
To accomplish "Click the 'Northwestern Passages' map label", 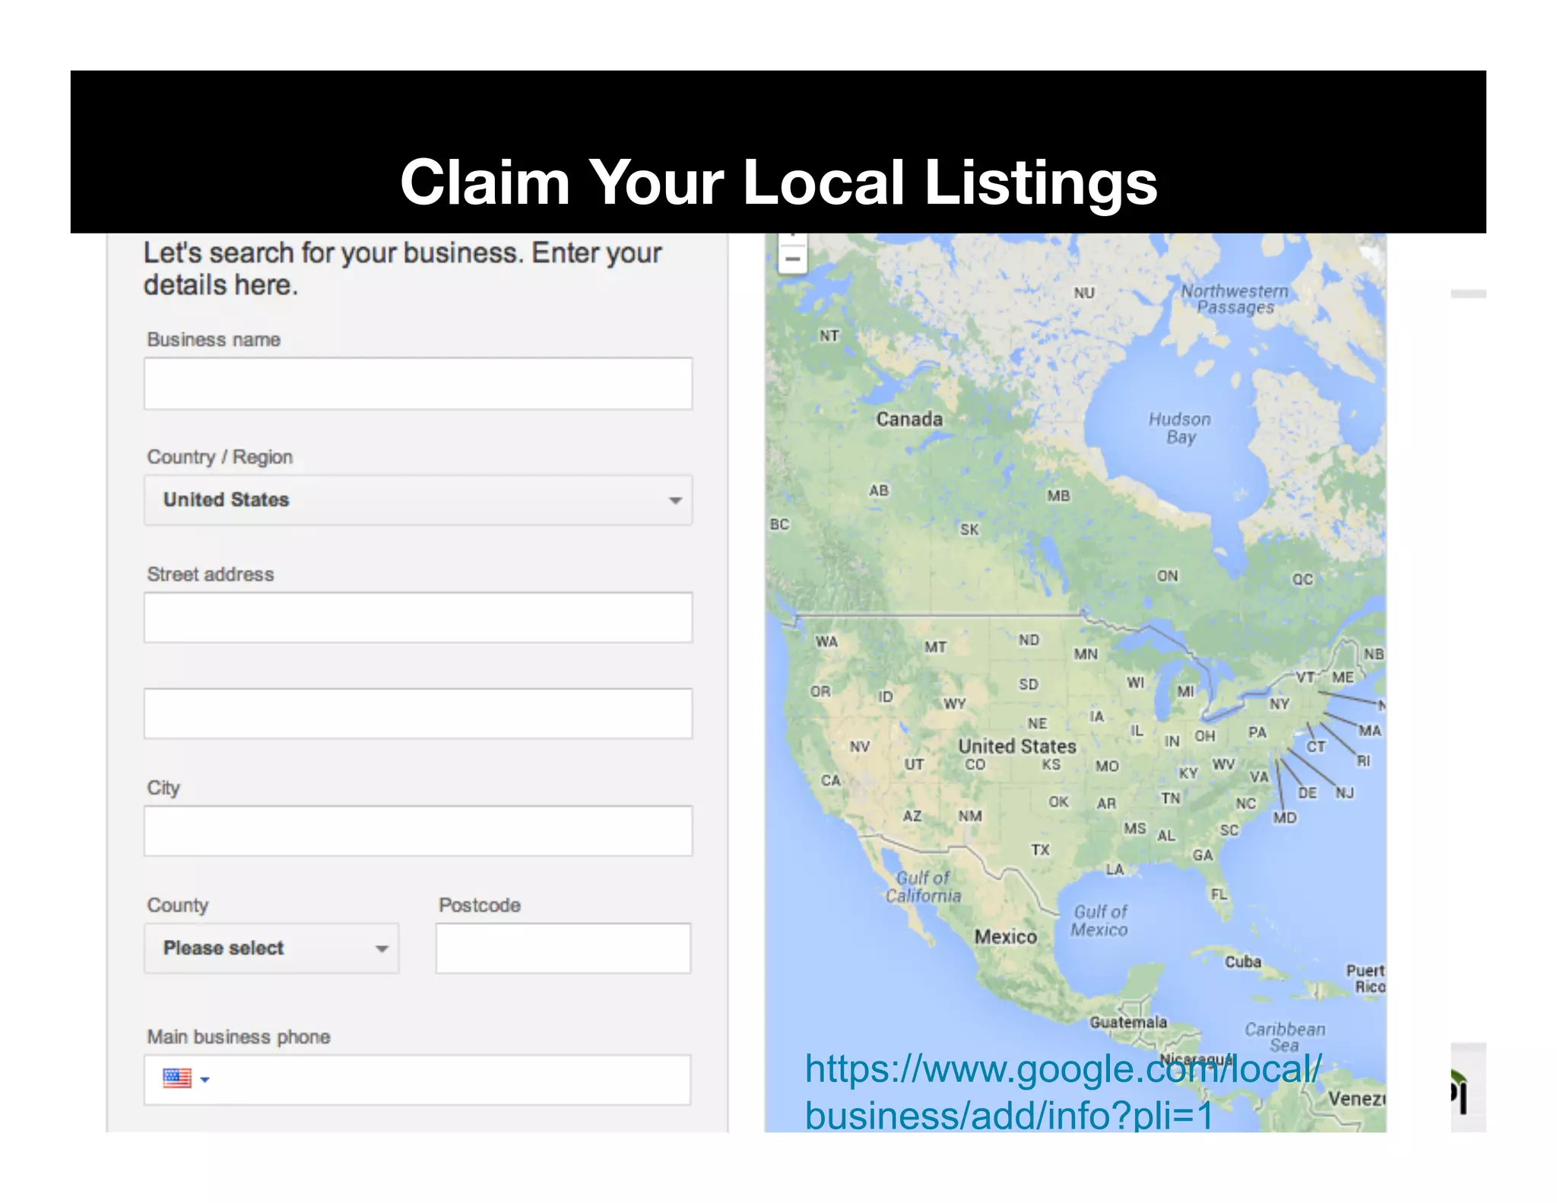I will [1235, 299].
